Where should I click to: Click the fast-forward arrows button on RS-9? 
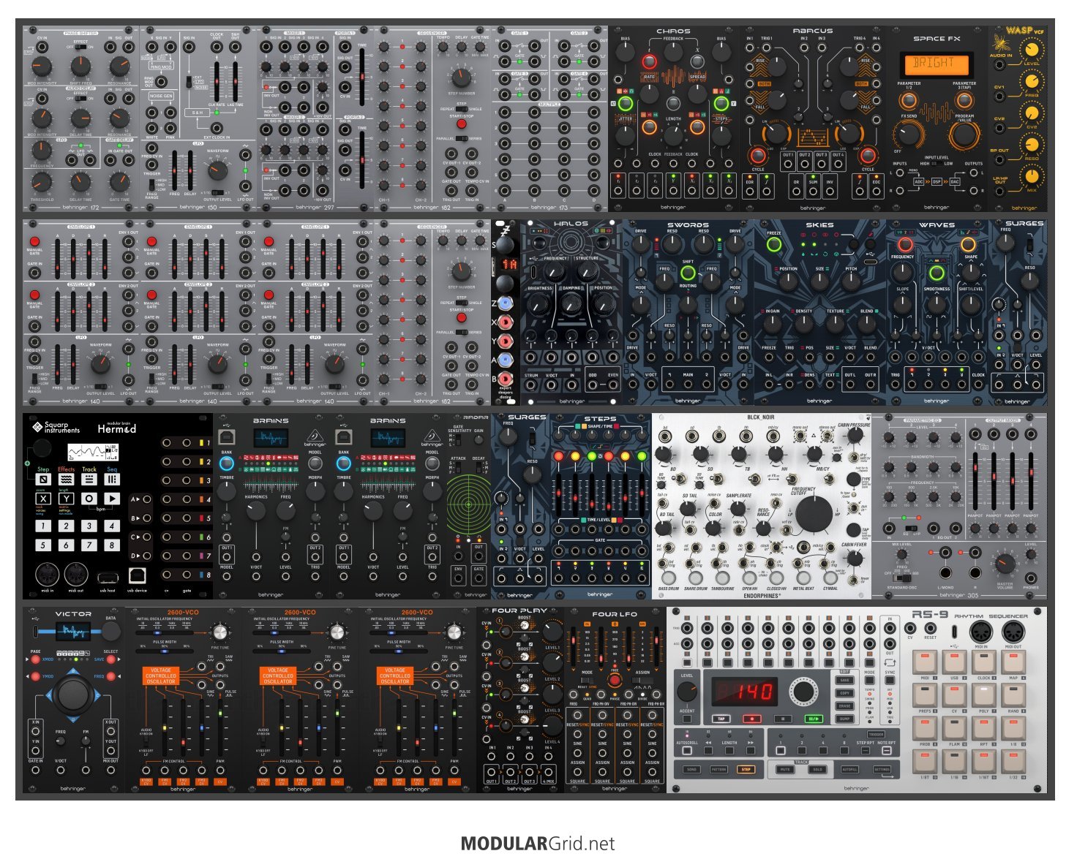point(751,751)
